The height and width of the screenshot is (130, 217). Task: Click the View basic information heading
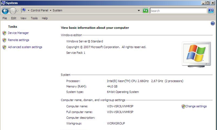coord(95,28)
